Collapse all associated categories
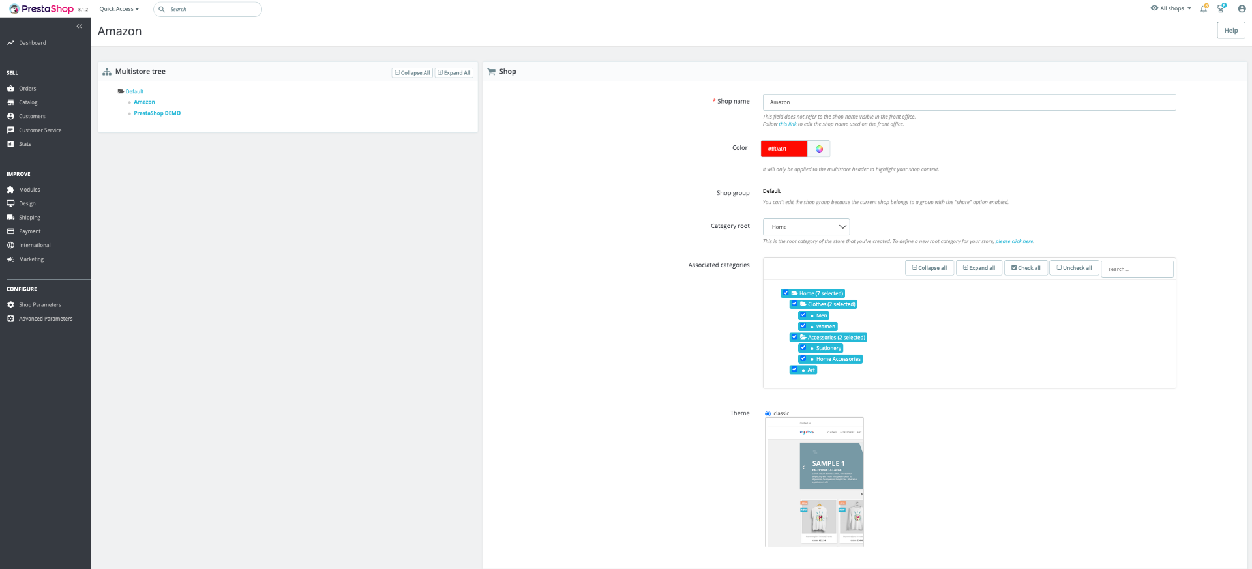The width and height of the screenshot is (1252, 569). pyautogui.click(x=929, y=268)
